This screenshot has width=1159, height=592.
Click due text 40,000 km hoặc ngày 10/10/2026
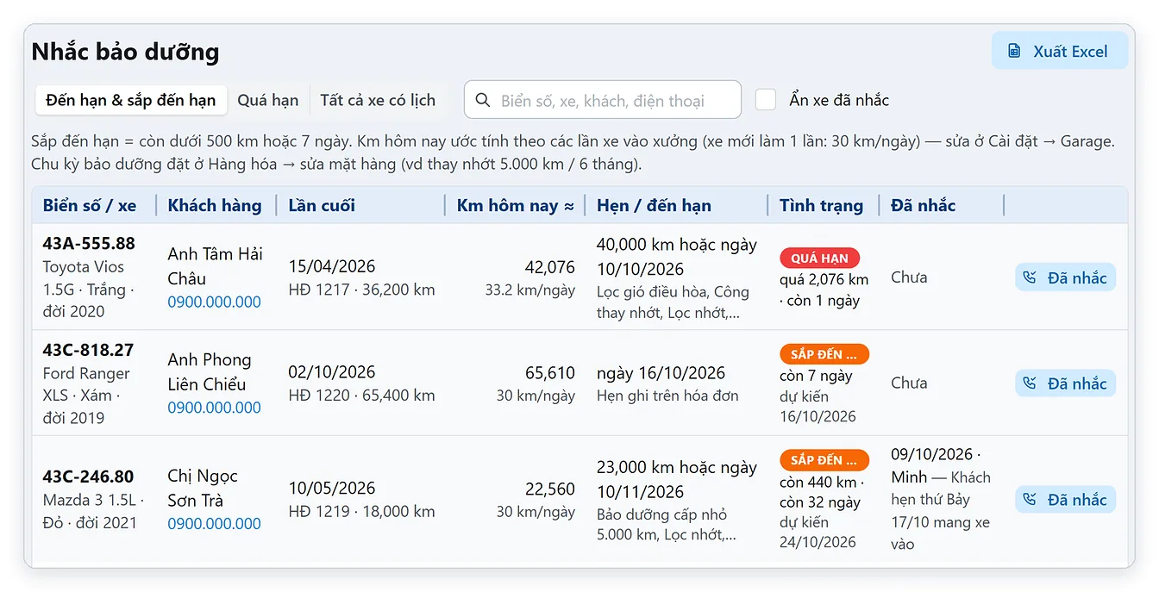click(x=677, y=257)
